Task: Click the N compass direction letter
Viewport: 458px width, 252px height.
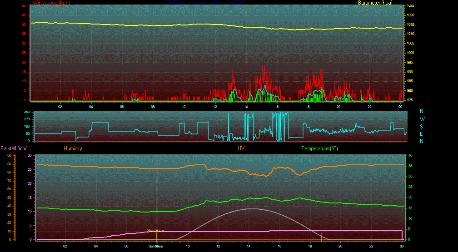Action: pyautogui.click(x=422, y=111)
